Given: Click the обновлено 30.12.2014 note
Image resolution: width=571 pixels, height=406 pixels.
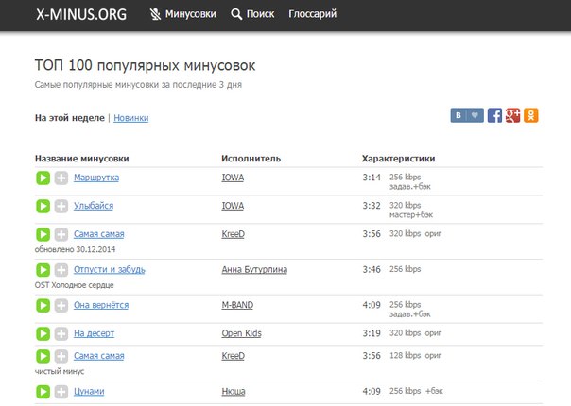Looking at the screenshot, I should (x=75, y=249).
